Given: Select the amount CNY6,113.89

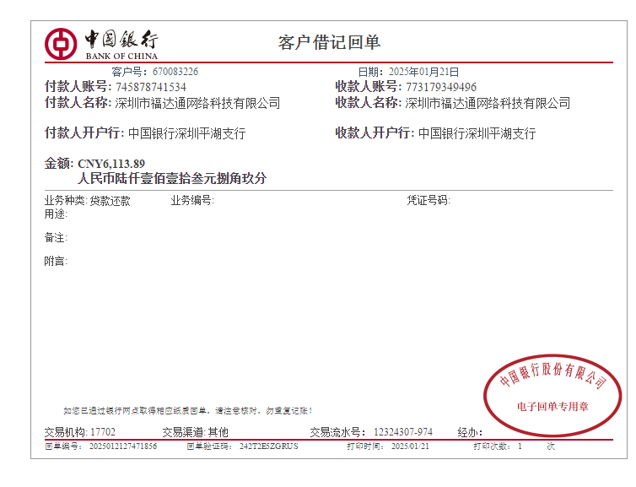Looking at the screenshot, I should point(111,164).
